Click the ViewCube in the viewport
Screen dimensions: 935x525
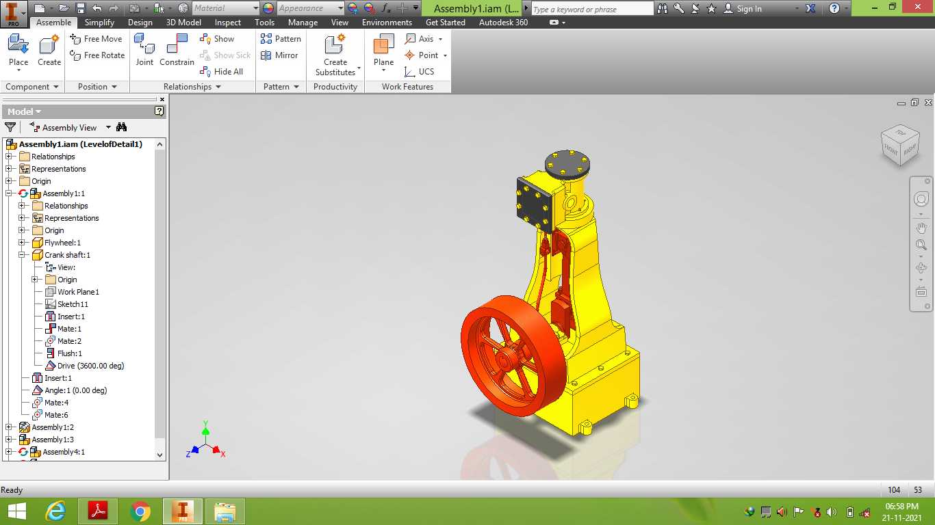899,144
